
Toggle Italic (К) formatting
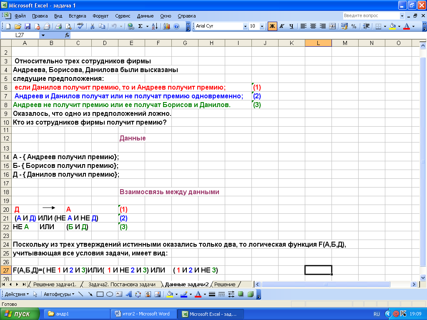pos(282,26)
